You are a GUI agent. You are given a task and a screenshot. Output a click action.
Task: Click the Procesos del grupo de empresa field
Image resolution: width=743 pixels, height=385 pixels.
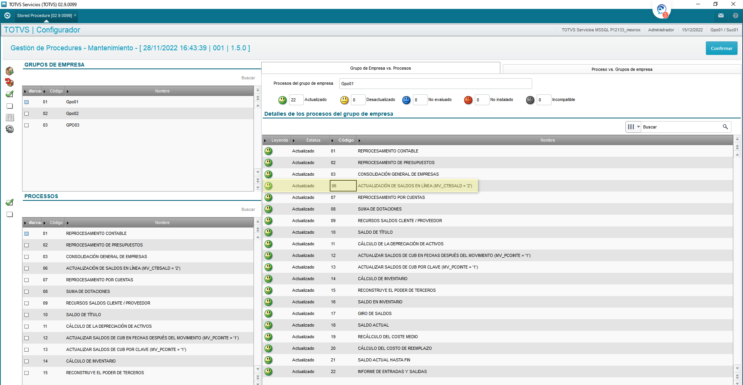[x=435, y=84]
